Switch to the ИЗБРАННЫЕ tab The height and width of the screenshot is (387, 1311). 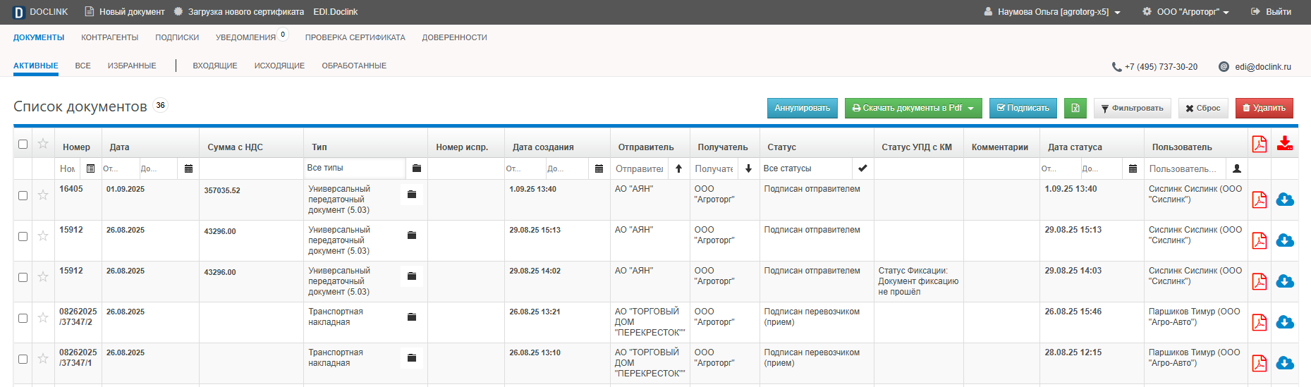(132, 66)
